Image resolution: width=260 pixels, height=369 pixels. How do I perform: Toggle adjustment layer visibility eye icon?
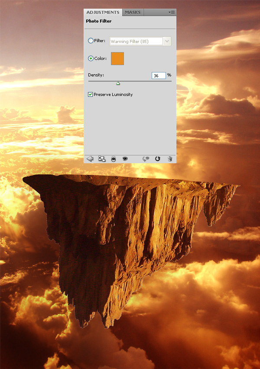click(x=125, y=159)
